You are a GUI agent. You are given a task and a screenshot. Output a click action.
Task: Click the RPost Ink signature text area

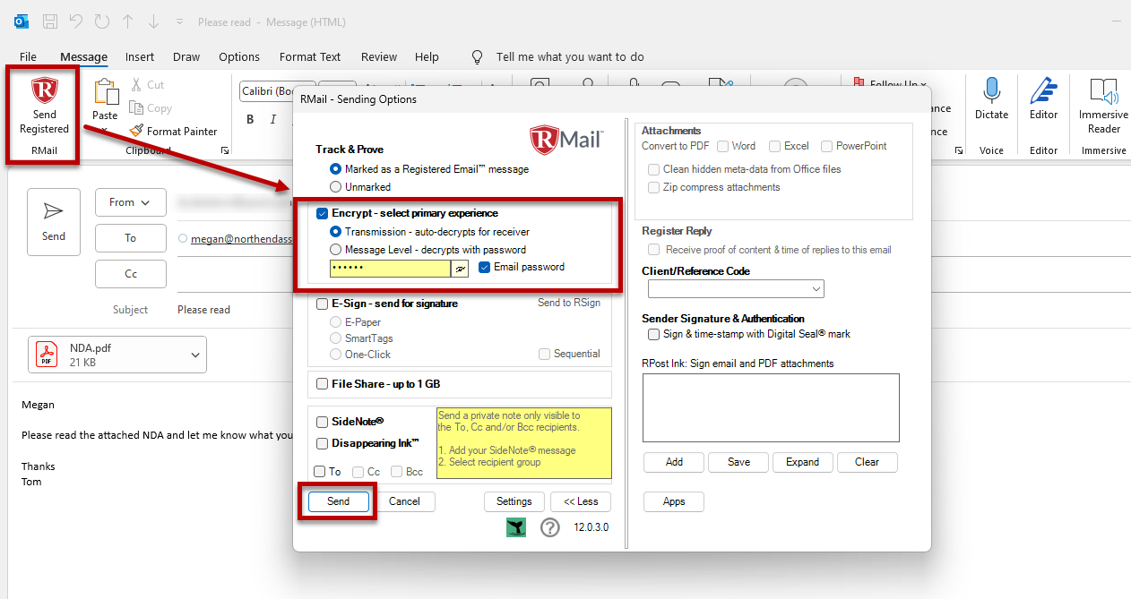[x=771, y=407]
